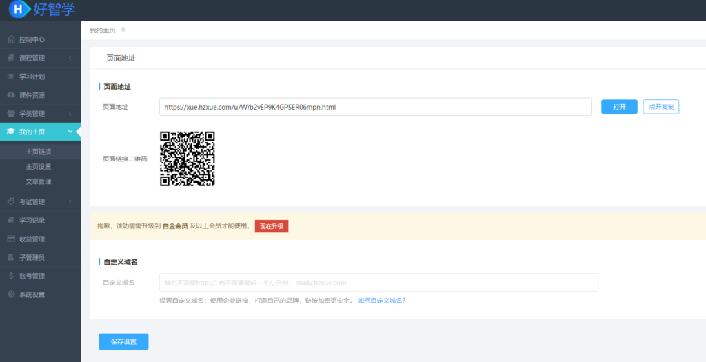Click the bold 白金会员 text

click(175, 226)
